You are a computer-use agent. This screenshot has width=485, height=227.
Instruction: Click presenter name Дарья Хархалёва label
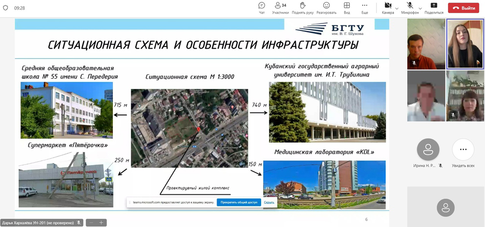coord(38,223)
